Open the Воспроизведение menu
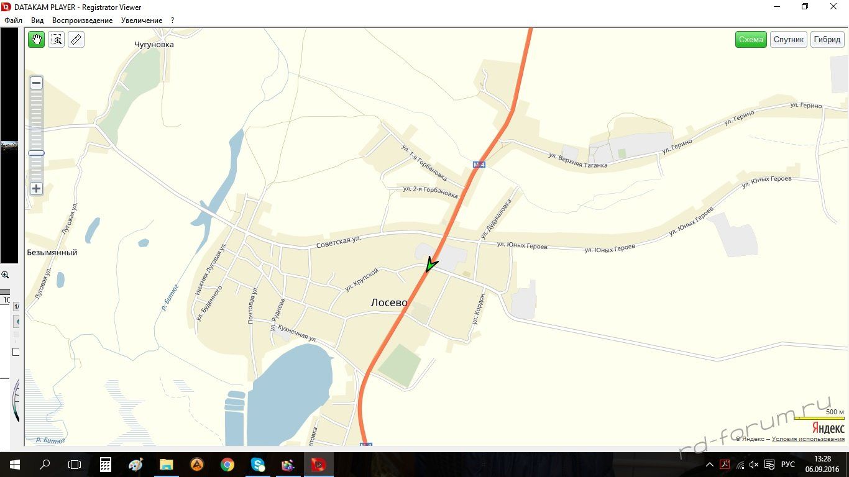 pyautogui.click(x=82, y=20)
